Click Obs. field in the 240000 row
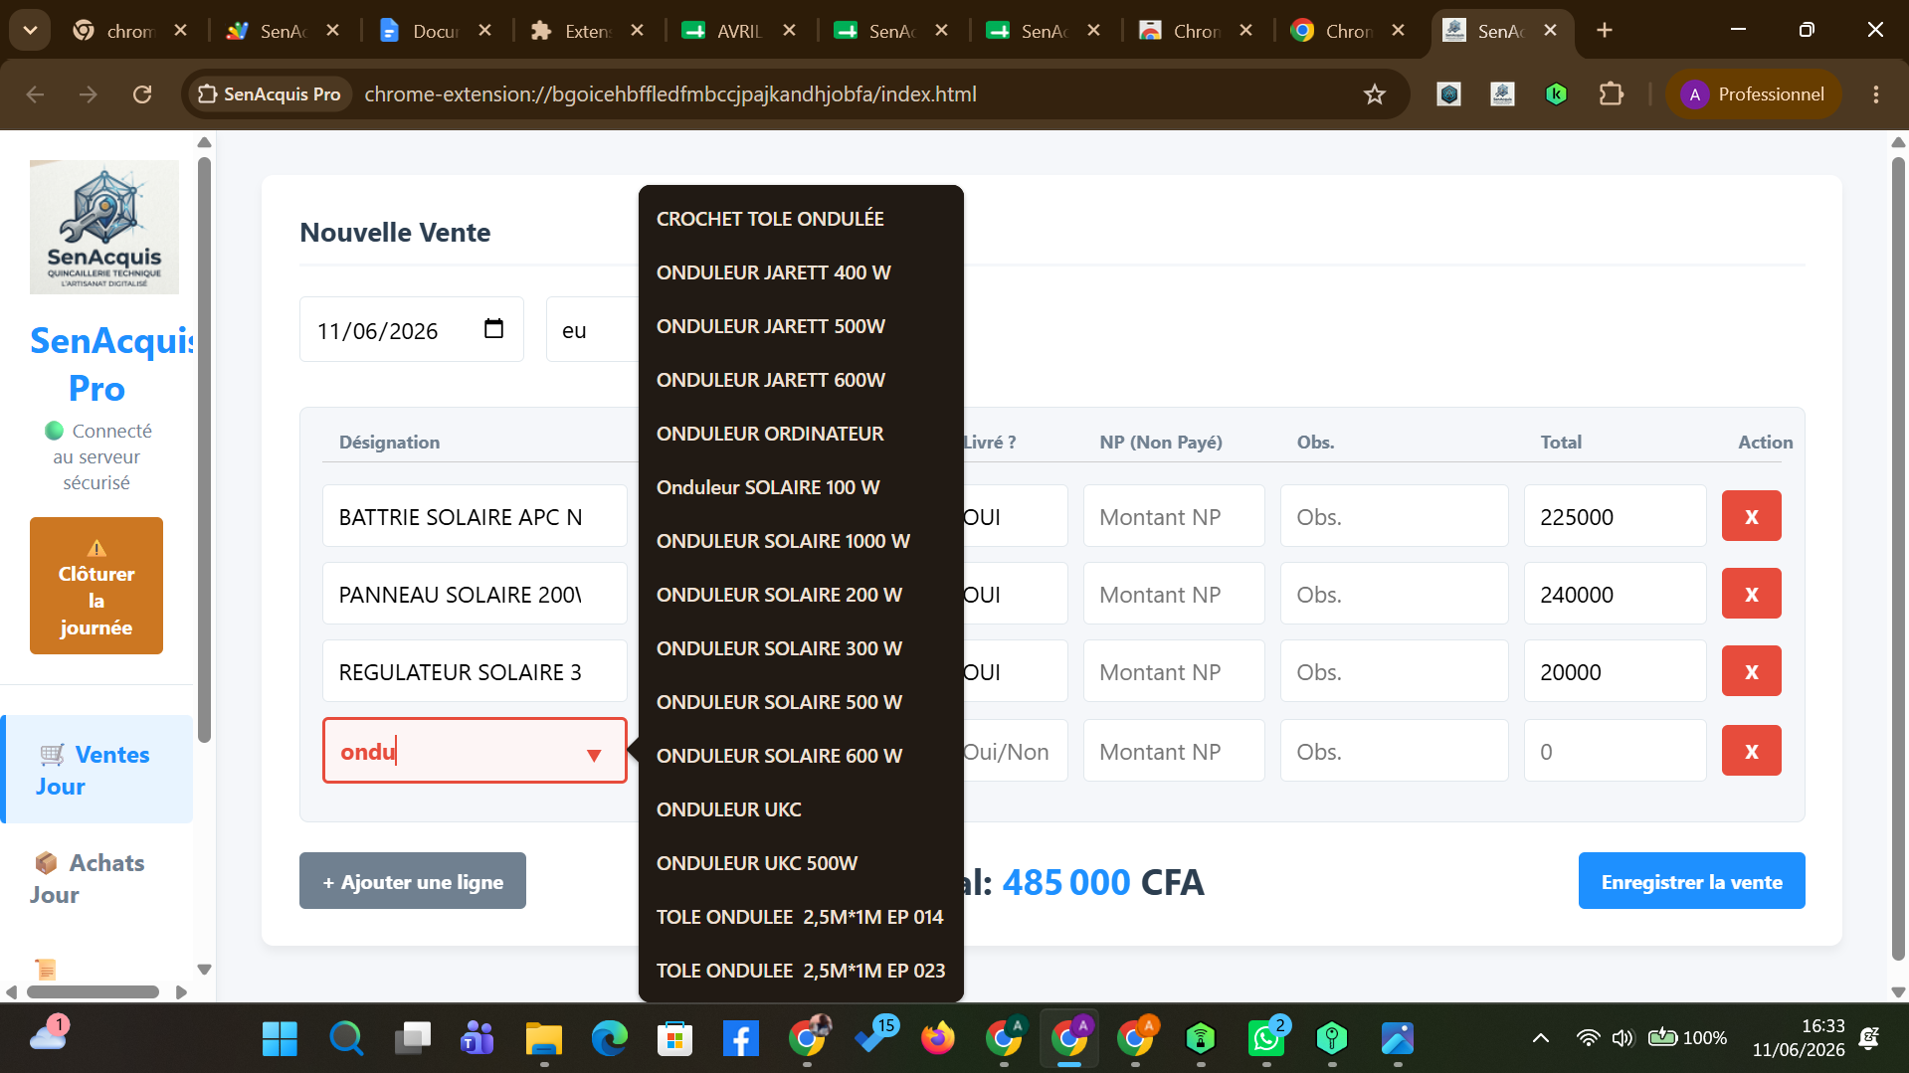This screenshot has height=1073, width=1909. (x=1394, y=594)
